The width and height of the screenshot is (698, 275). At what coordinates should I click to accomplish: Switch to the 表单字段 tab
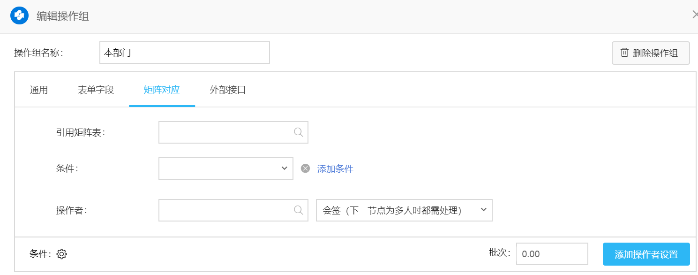point(96,90)
